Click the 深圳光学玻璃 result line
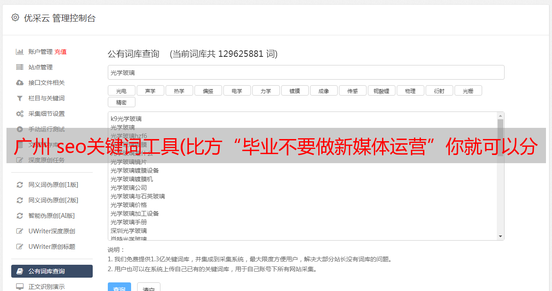This screenshot has width=552, height=291. (129, 231)
